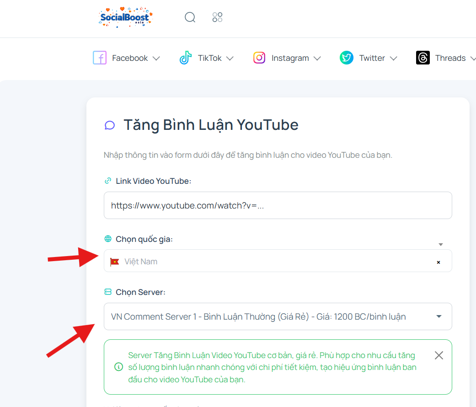Click the Chọn Server dropdown arrow
This screenshot has height=407, width=476.
pyautogui.click(x=439, y=316)
